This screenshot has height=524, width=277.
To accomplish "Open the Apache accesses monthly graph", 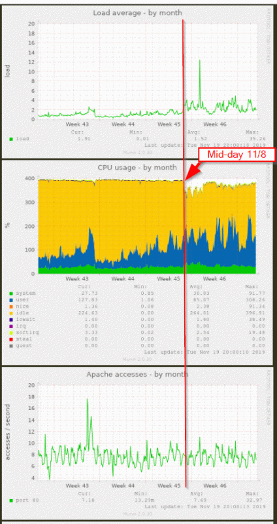I will tap(138, 443).
